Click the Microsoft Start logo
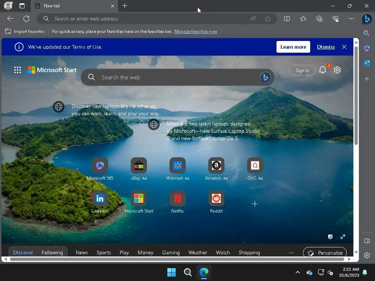Viewport: 375px width, 281px height. tap(52, 70)
